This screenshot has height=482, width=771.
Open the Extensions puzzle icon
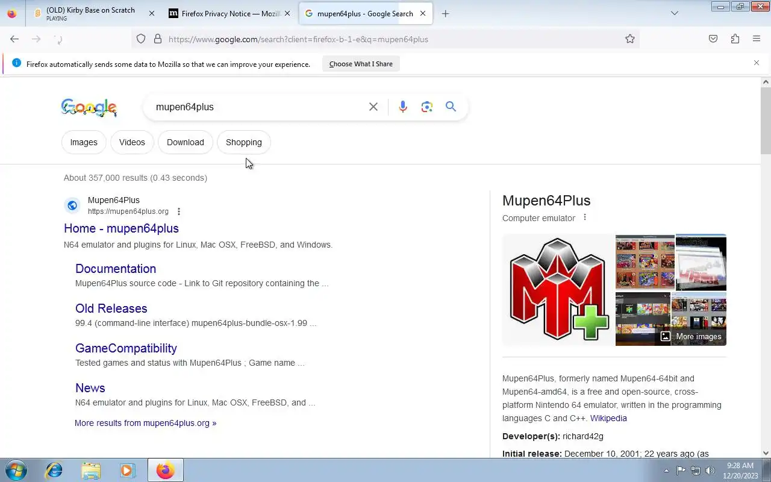coord(735,39)
